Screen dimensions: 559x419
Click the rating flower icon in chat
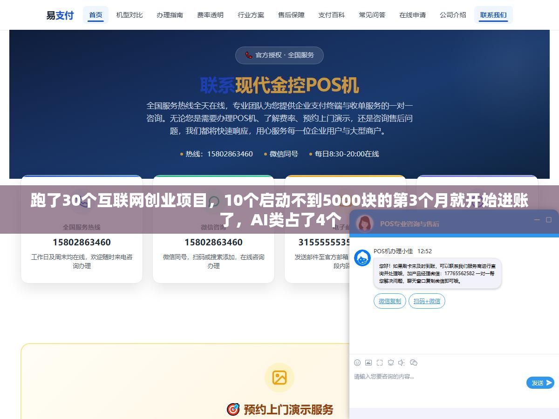tap(391, 363)
